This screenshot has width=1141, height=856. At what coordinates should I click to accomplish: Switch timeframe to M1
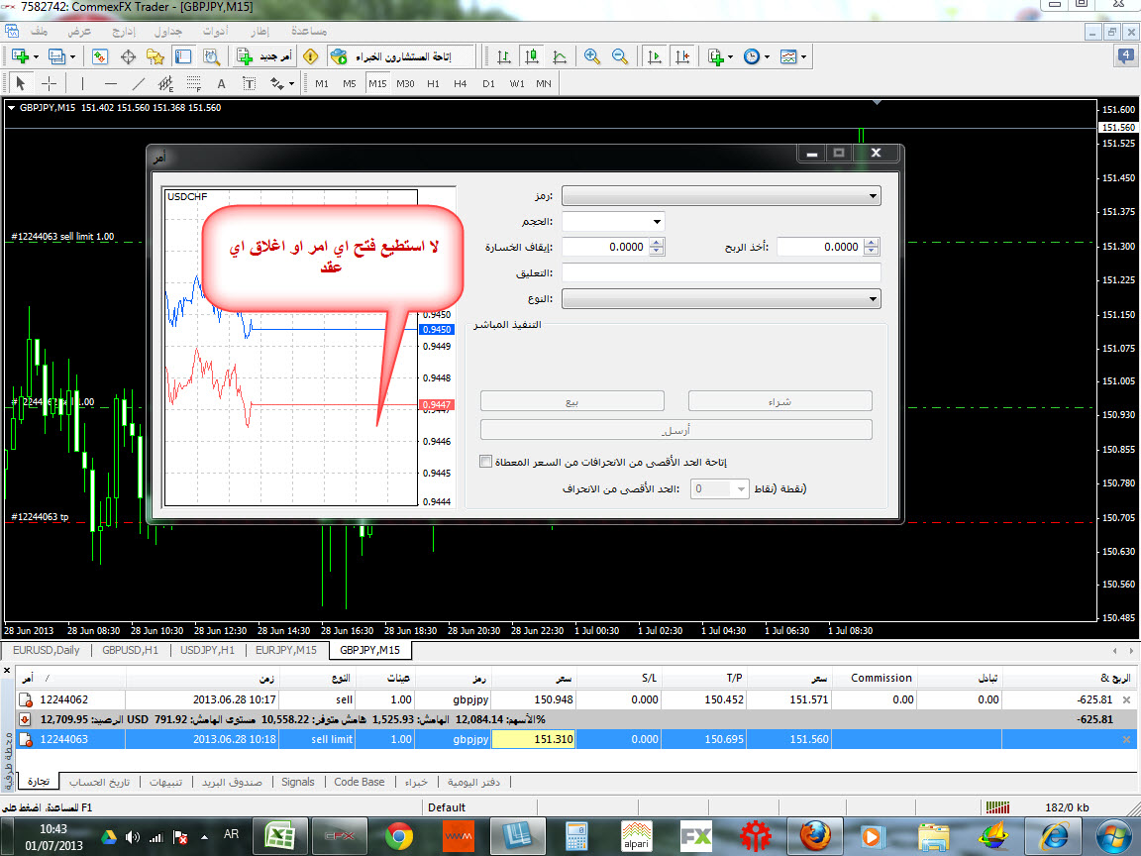322,83
